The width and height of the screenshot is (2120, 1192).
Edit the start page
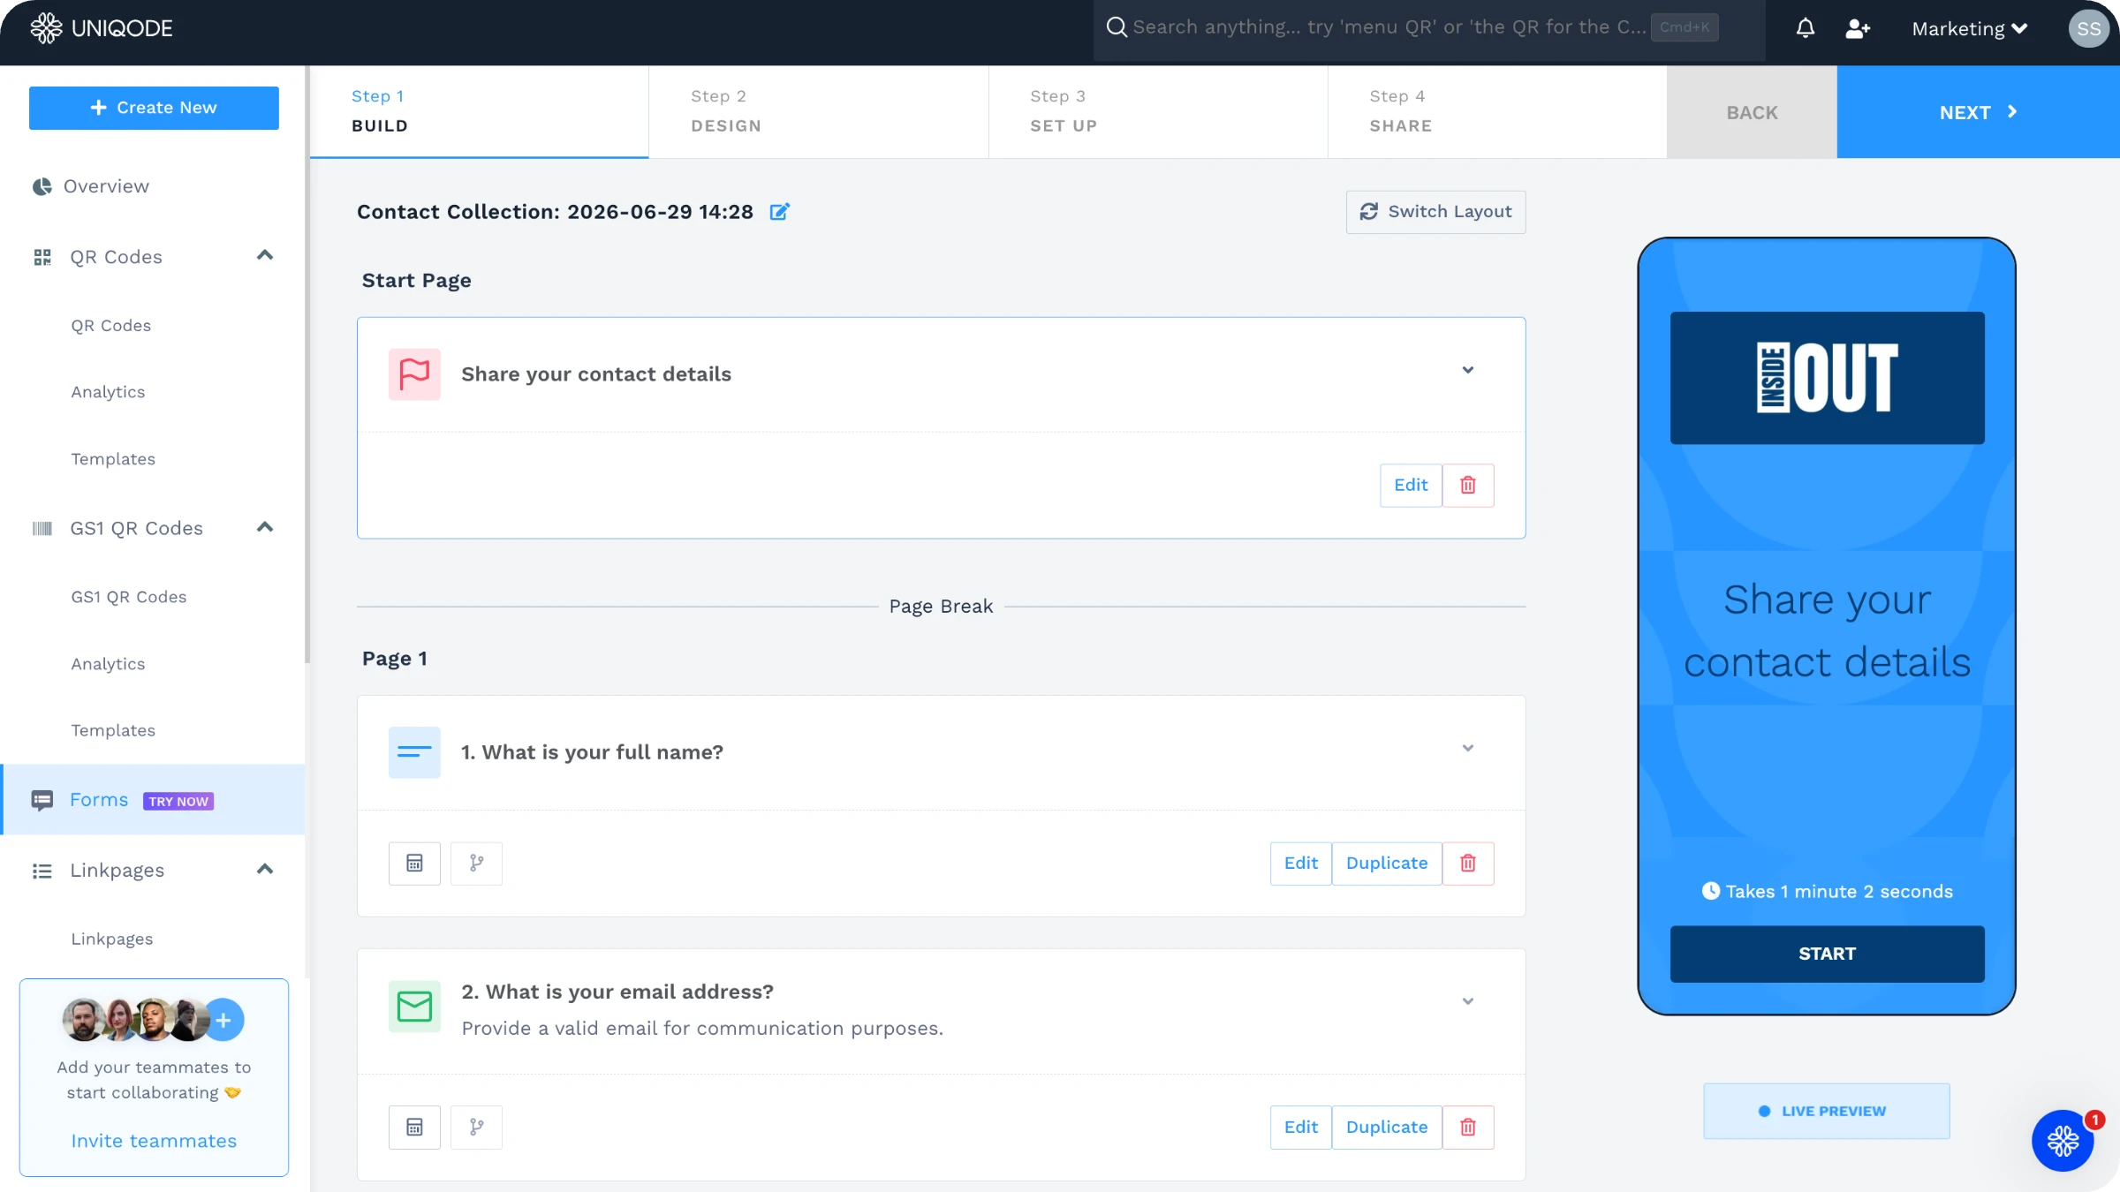point(1411,485)
